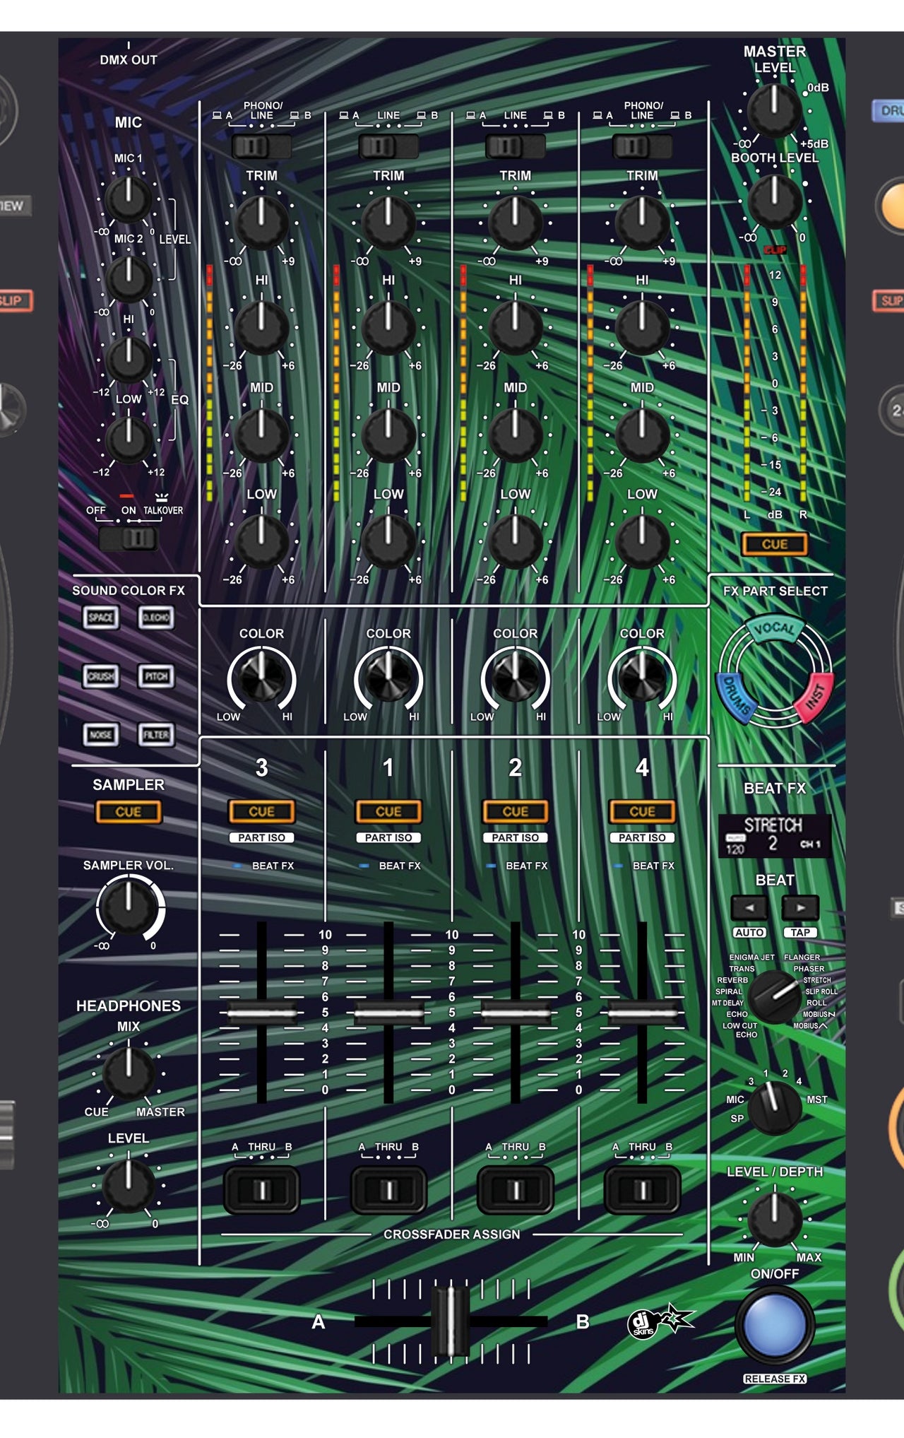Click channel 1 PART ISO button
The height and width of the screenshot is (1438, 904).
388,837
